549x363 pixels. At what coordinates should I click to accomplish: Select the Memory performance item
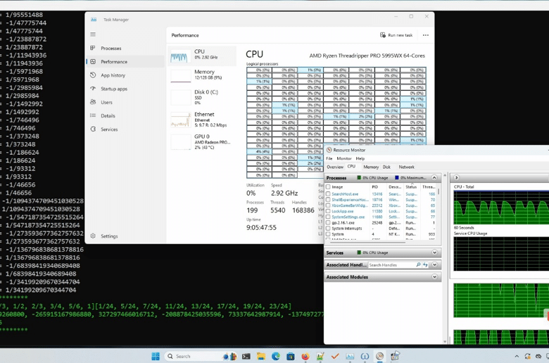click(x=202, y=75)
